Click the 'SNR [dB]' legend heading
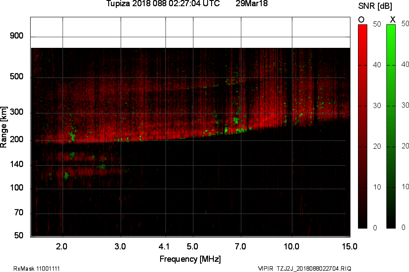The height and width of the screenshot is (272, 409). (375, 6)
